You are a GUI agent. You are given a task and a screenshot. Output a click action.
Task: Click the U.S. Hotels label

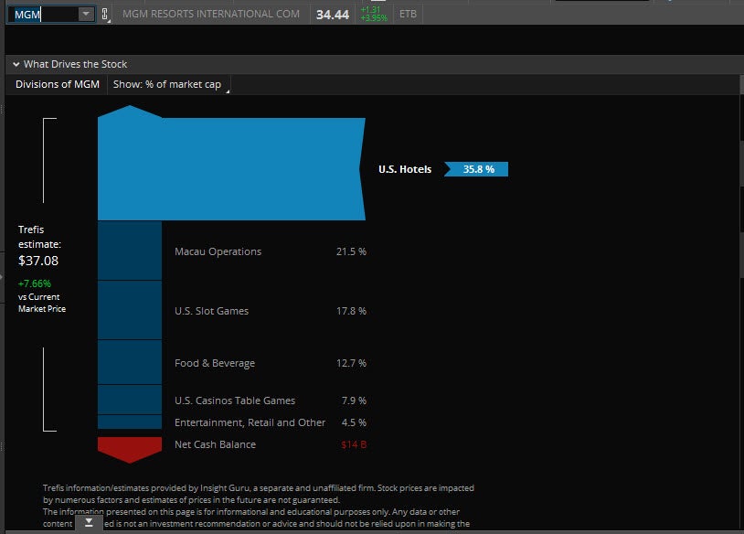[x=405, y=169]
